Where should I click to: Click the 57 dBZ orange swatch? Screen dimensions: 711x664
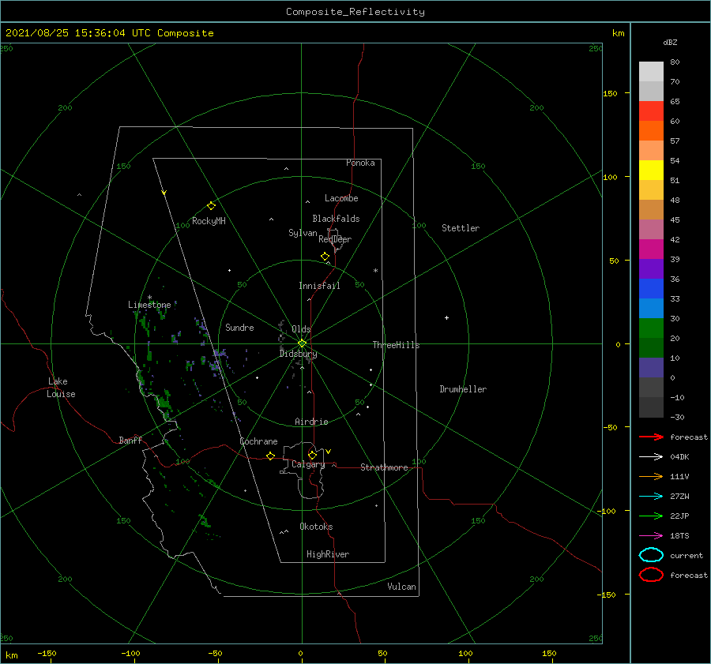click(x=651, y=130)
